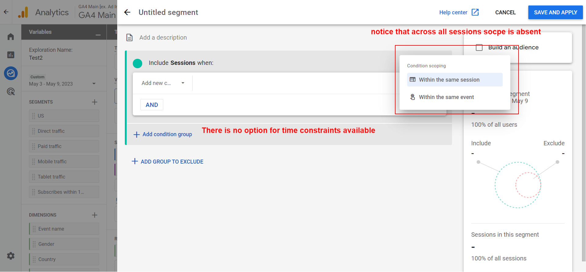The width and height of the screenshot is (586, 272).
Task: Open Help center external link icon
Action: click(475, 12)
